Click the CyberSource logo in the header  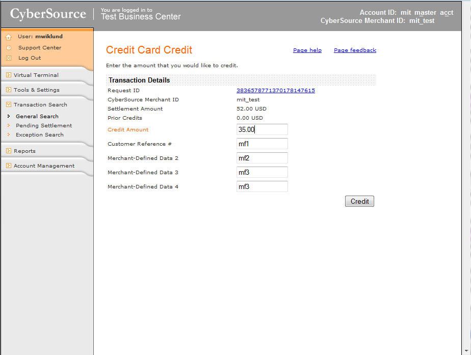48,14
